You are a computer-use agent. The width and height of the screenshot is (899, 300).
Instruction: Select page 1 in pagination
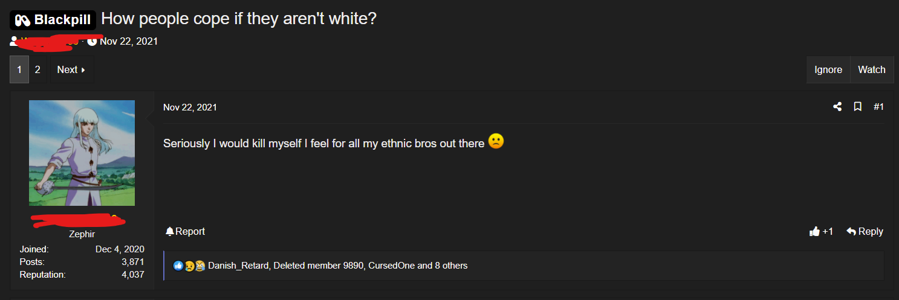click(19, 69)
